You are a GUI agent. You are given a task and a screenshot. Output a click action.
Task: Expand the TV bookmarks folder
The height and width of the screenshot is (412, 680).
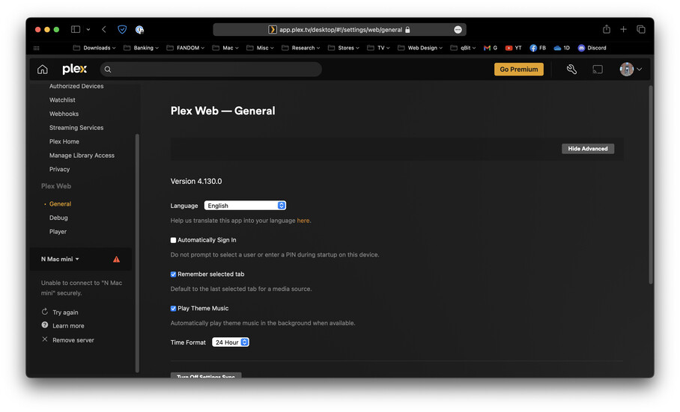(x=379, y=48)
